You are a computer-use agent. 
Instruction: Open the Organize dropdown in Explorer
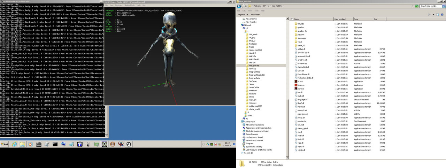tap(243, 15)
